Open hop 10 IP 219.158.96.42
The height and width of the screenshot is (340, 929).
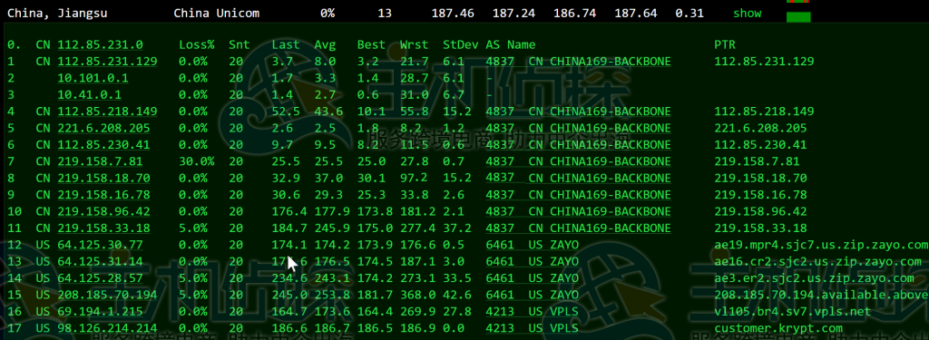click(103, 211)
